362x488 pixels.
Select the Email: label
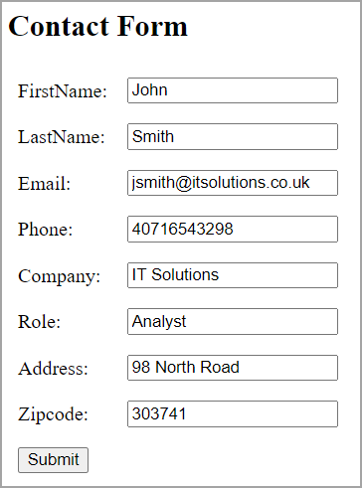[x=45, y=184]
